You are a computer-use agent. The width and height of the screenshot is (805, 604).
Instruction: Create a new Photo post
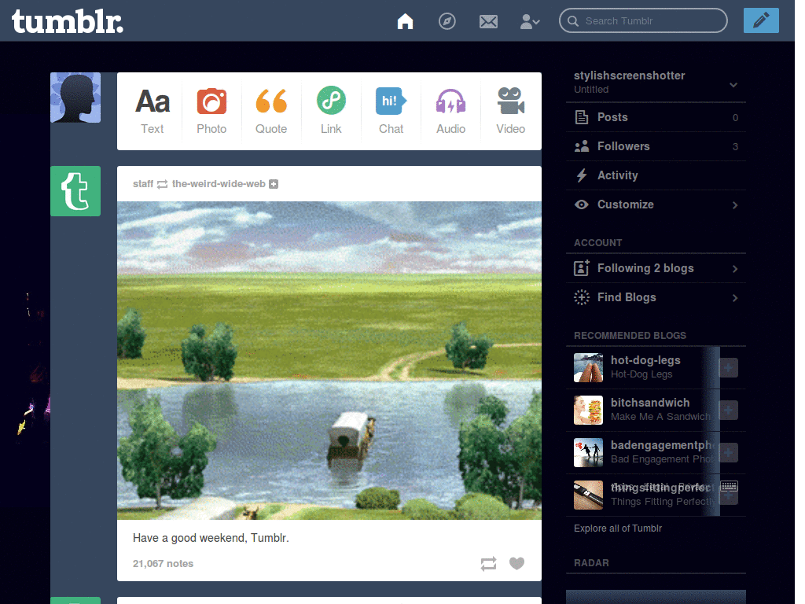211,111
